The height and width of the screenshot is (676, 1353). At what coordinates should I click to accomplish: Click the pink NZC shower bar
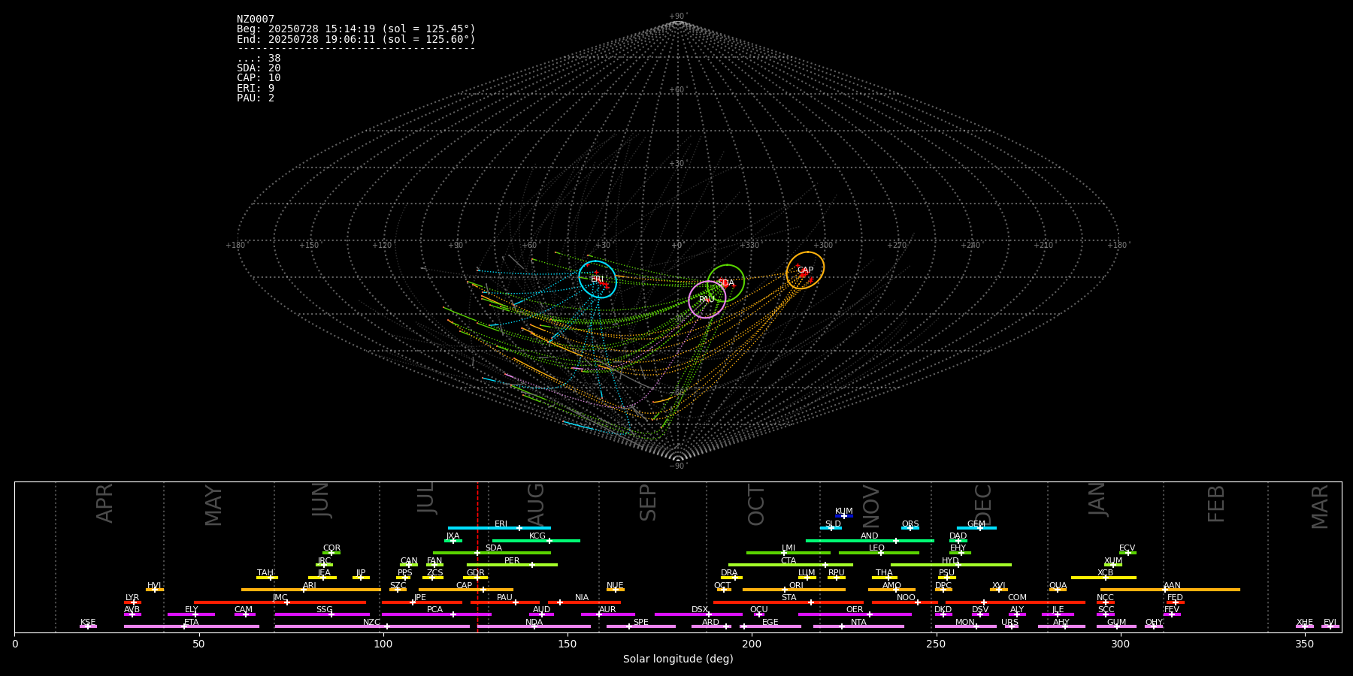click(372, 626)
